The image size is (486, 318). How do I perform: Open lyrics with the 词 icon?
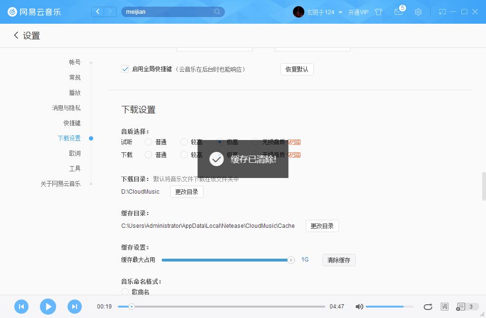click(444, 307)
